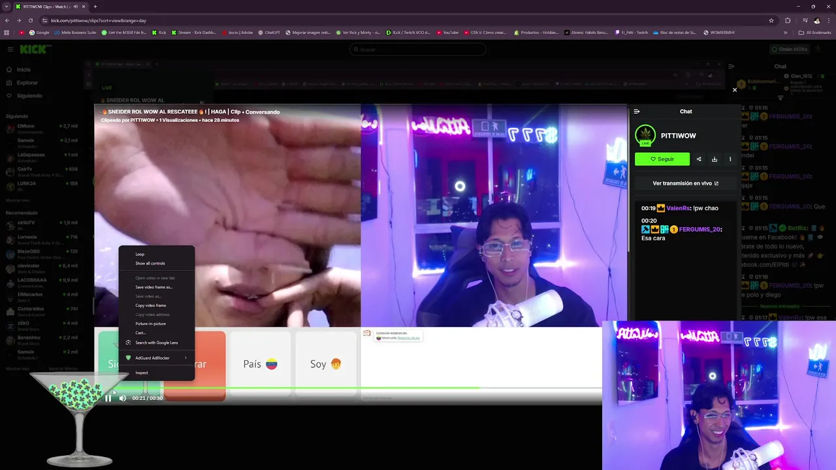
Task: Choose Inspect in the context menu
Action: pos(157,373)
